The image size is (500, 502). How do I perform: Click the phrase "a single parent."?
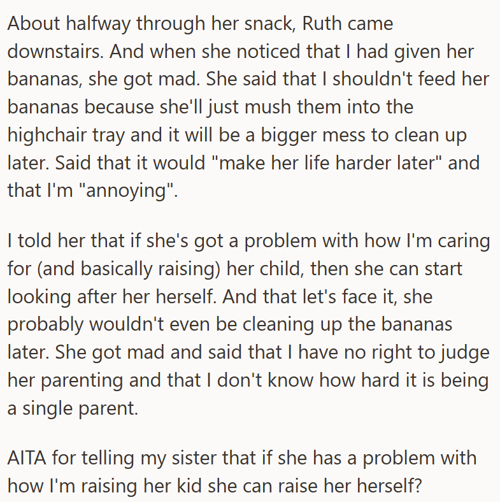73,408
